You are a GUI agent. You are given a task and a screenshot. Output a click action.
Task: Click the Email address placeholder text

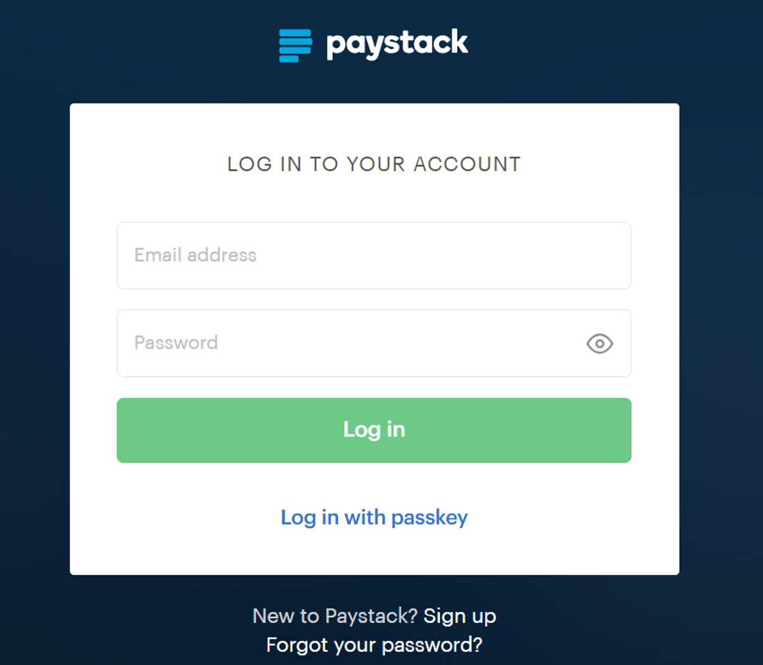(196, 256)
